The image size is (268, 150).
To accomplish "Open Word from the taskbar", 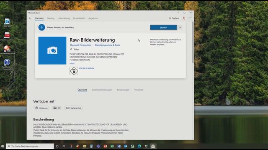I will pos(119,146).
